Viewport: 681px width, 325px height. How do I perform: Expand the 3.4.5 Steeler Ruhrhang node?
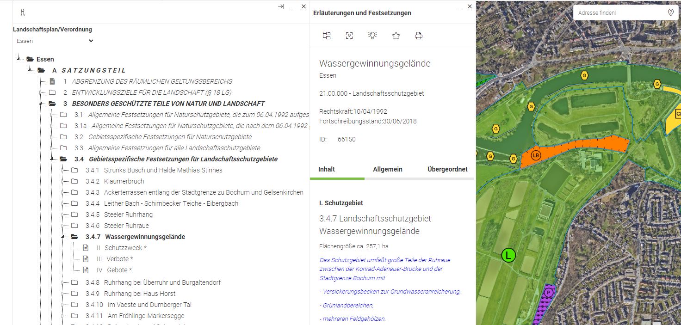click(63, 215)
